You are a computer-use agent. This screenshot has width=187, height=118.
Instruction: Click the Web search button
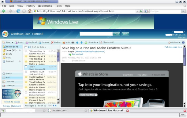pos(125,34)
